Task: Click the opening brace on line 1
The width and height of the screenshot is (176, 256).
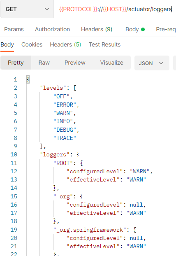Action: (x=28, y=79)
